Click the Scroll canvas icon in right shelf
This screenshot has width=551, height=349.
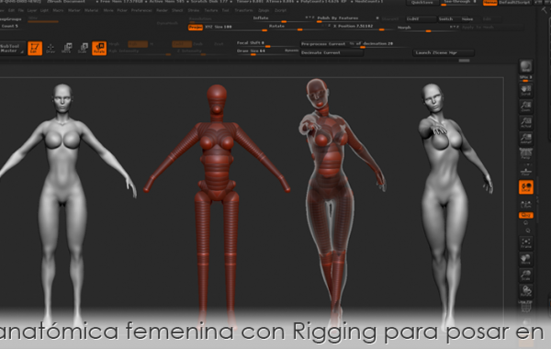click(x=525, y=91)
